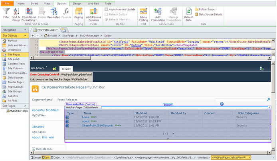Open Conditional Formatting options

click(29, 15)
